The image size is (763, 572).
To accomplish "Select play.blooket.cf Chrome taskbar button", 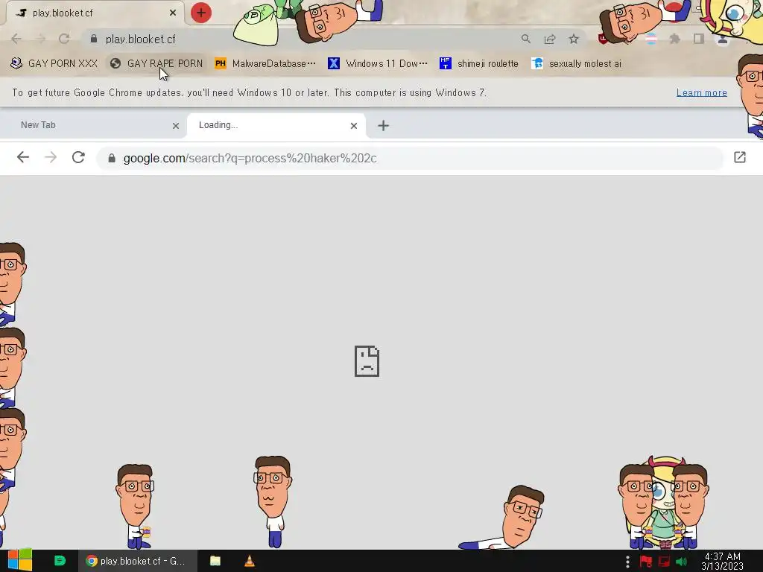I will [138, 561].
